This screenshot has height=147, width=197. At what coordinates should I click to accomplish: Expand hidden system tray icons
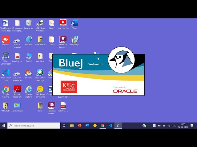pyautogui.click(x=149, y=126)
